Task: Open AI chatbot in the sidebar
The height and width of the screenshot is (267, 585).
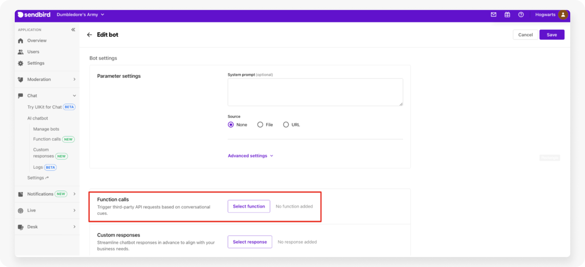Action: (x=38, y=118)
